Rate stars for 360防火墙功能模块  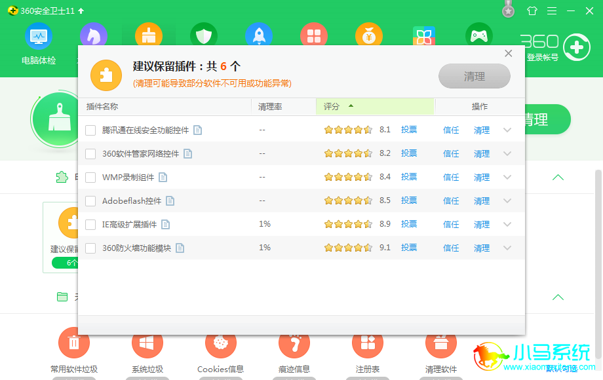pos(348,248)
